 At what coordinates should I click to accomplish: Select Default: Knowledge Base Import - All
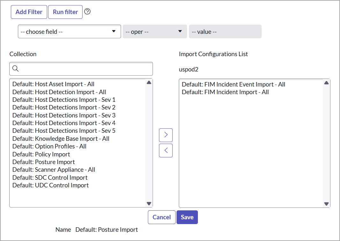point(61,139)
